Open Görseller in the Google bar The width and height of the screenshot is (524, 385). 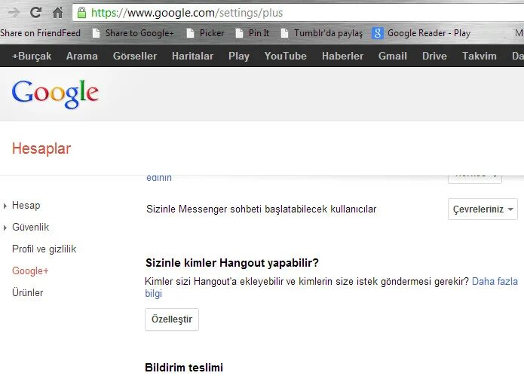pyautogui.click(x=135, y=56)
